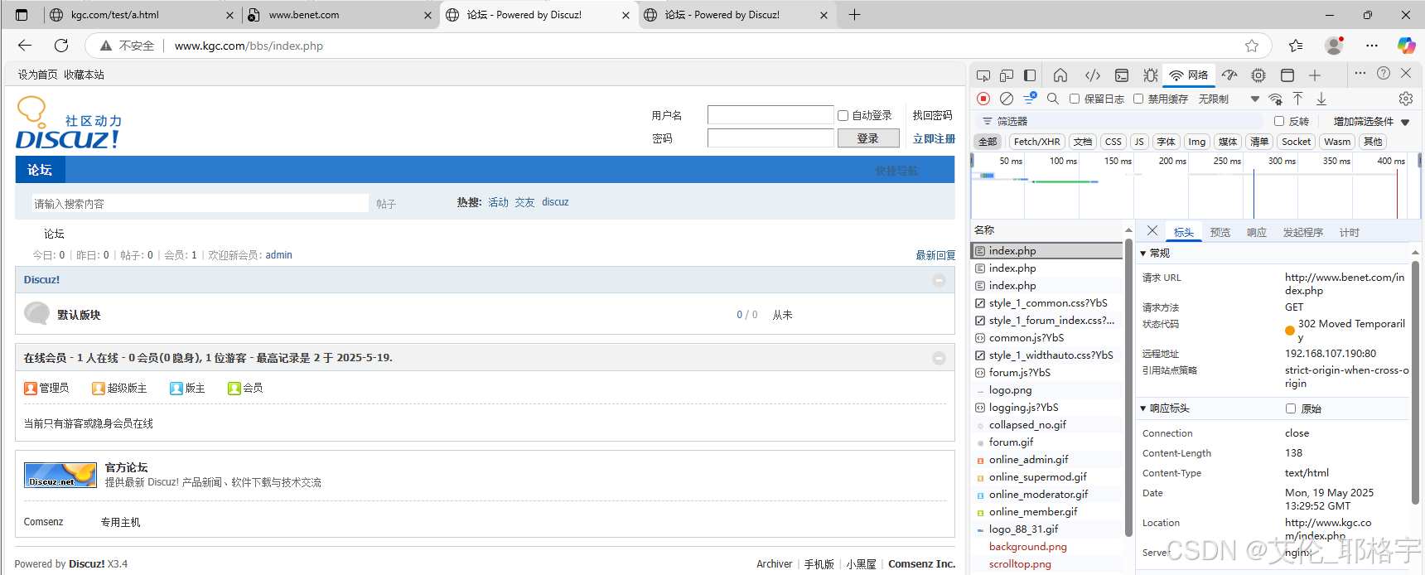The height and width of the screenshot is (575, 1425).
Task: Close the request details pane
Action: (x=1152, y=231)
